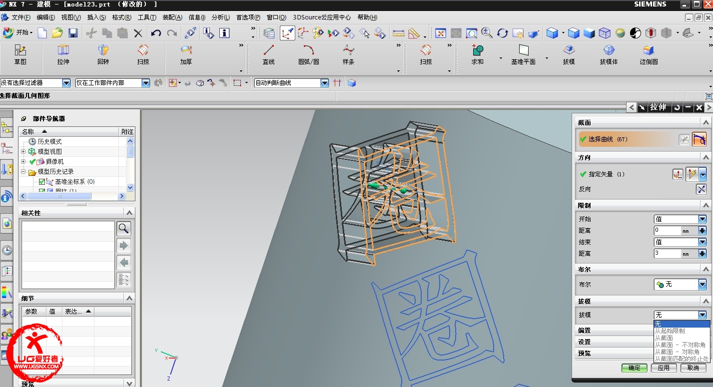Click the measure distance ruler icon
713x387 pixels.
click(x=398, y=33)
